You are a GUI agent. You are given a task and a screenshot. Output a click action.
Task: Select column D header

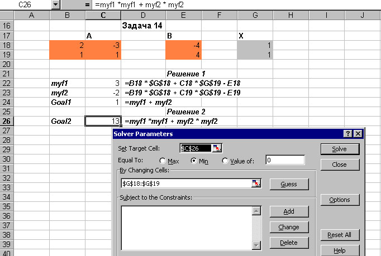pos(144,15)
